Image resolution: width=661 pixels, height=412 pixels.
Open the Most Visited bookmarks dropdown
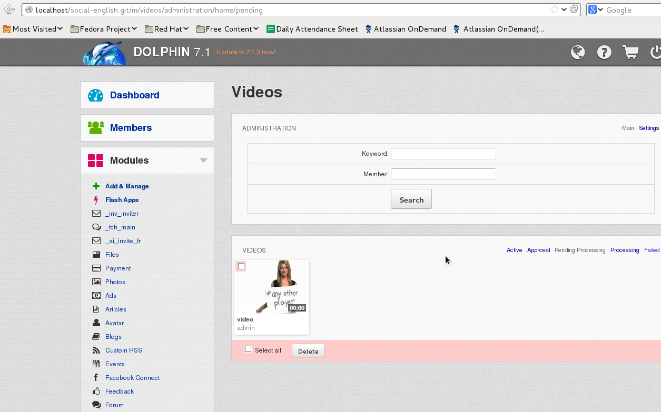click(33, 29)
